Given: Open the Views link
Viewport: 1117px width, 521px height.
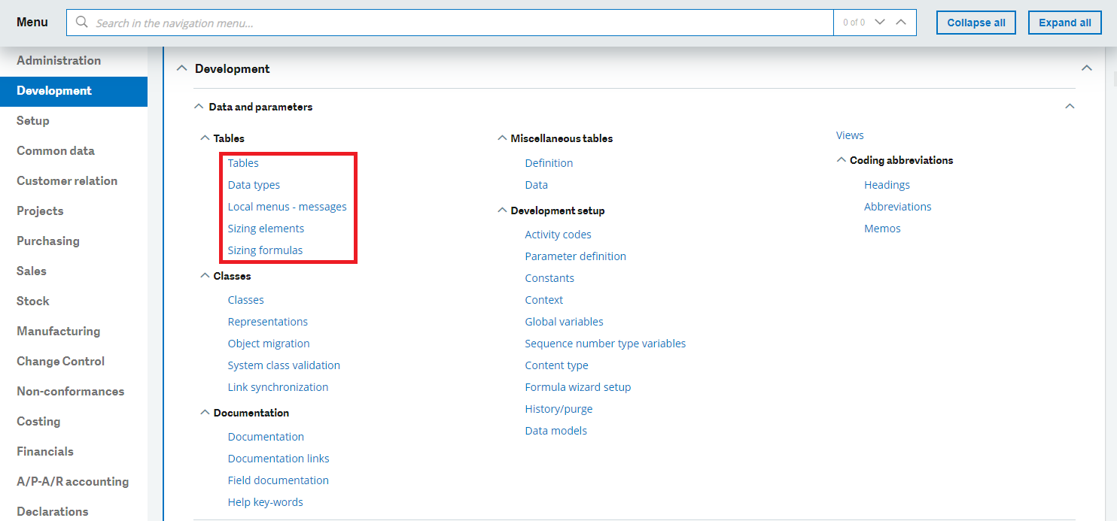Looking at the screenshot, I should (850, 135).
